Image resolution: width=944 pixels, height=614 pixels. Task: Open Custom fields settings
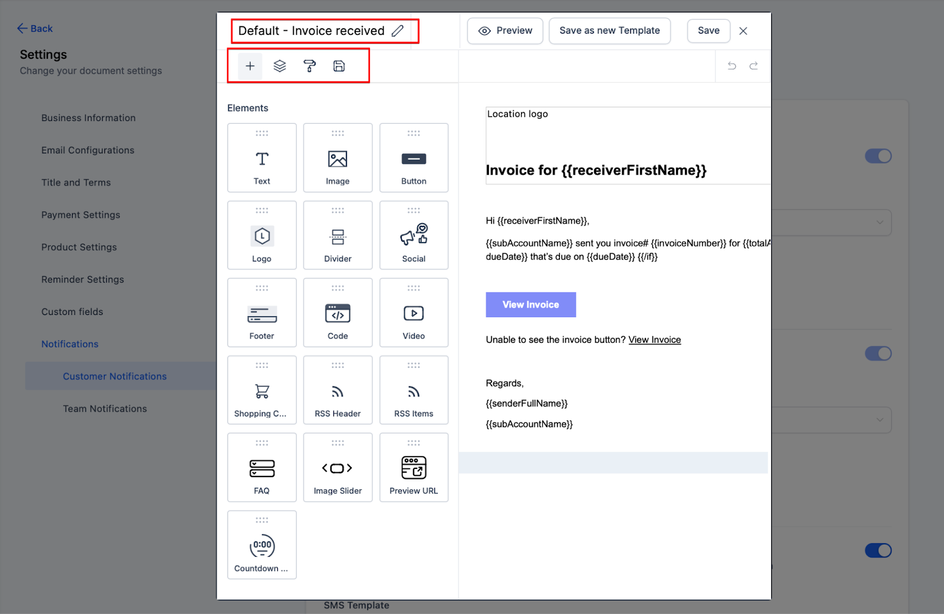72,312
